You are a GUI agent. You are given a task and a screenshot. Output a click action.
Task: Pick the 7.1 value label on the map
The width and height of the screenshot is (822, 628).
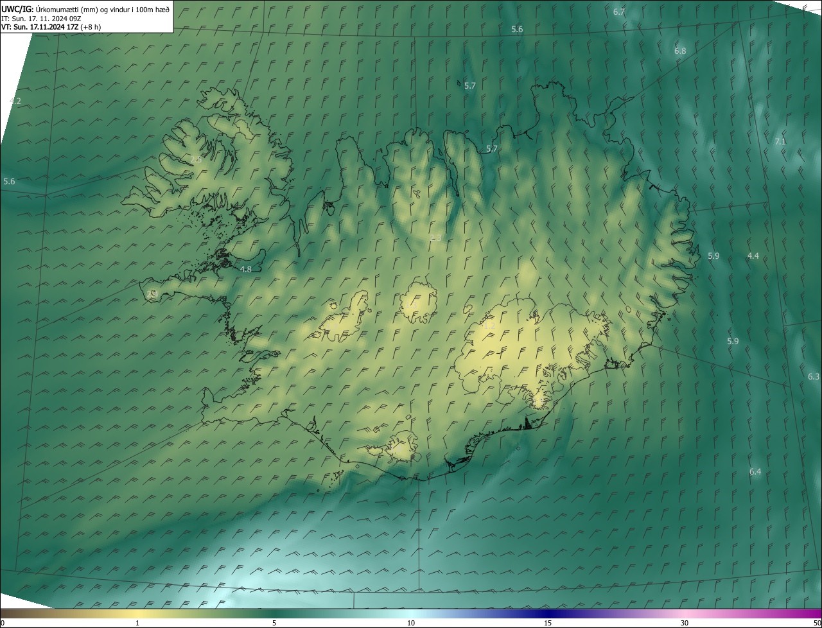click(x=780, y=141)
